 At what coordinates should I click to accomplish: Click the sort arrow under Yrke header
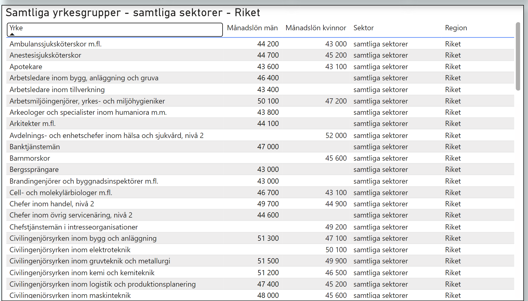click(x=12, y=34)
